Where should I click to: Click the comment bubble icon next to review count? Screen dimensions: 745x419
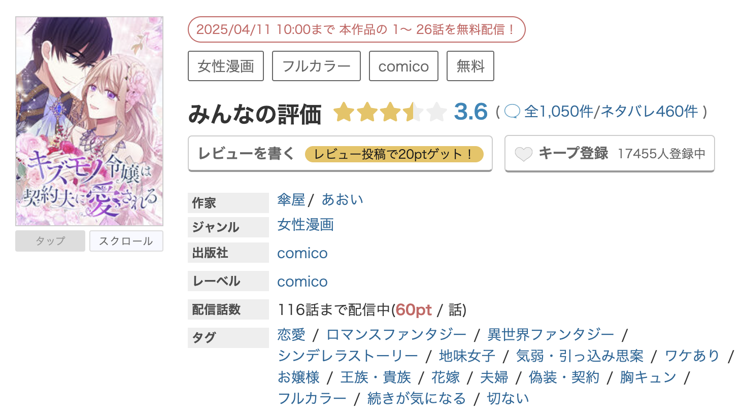click(512, 112)
